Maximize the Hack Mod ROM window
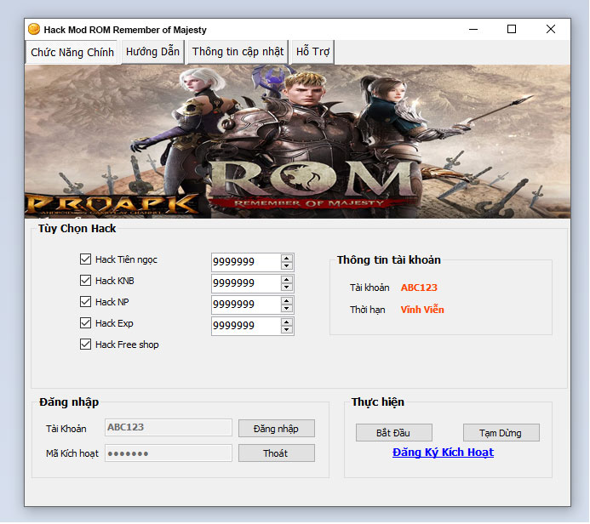Image resolution: width=590 pixels, height=524 pixels. pyautogui.click(x=512, y=29)
